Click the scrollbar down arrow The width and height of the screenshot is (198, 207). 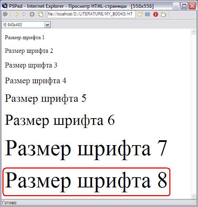click(194, 196)
